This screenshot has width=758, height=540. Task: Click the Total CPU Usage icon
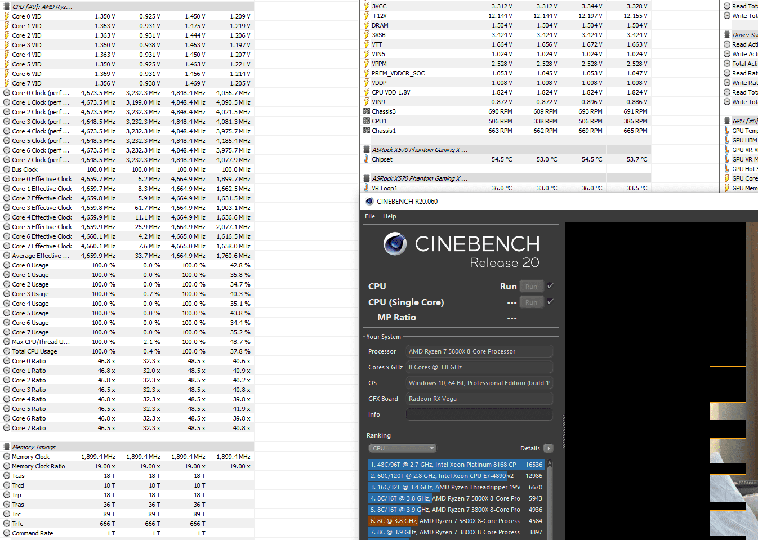(7, 351)
